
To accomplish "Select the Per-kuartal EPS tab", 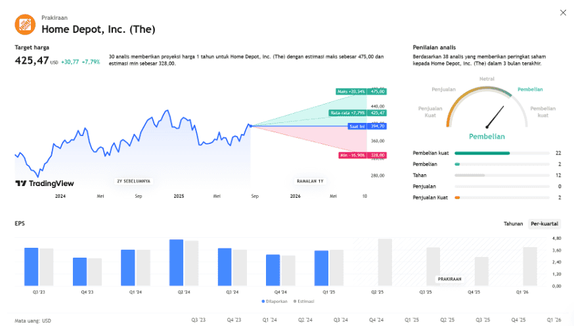I will (x=544, y=224).
